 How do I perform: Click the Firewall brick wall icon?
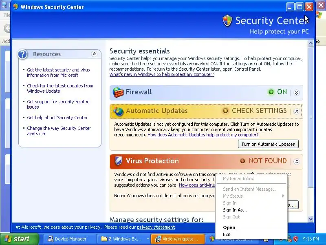pos(118,93)
